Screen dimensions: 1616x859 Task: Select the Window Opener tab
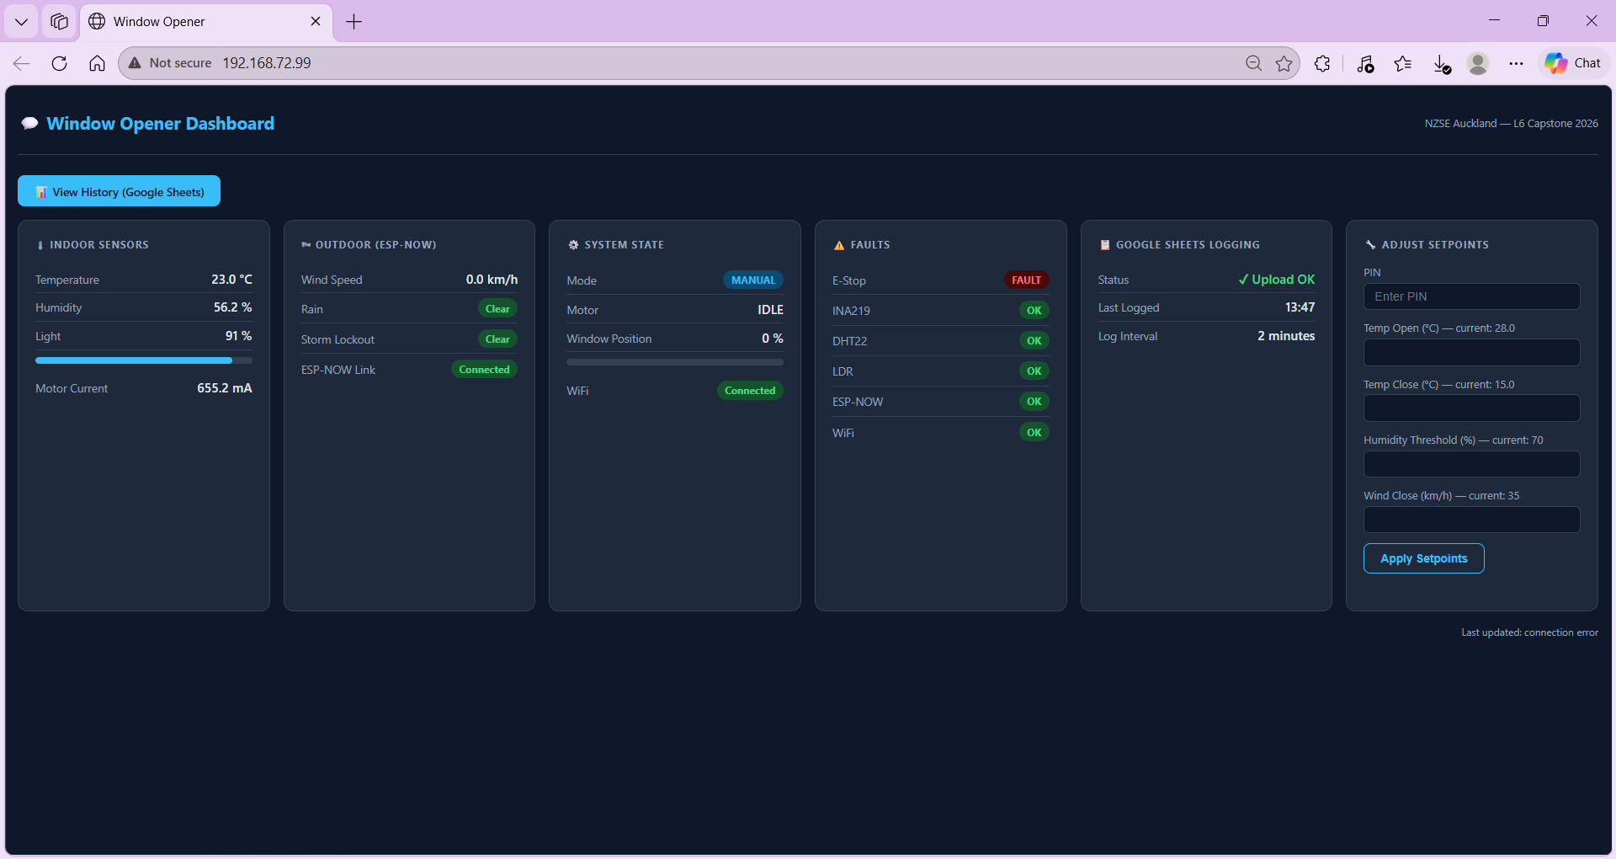point(206,22)
